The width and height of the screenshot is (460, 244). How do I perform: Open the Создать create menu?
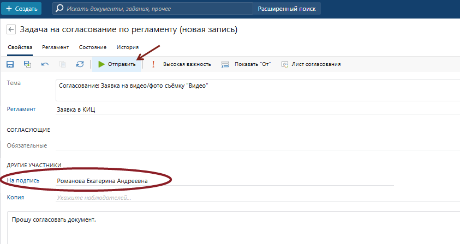pos(21,9)
